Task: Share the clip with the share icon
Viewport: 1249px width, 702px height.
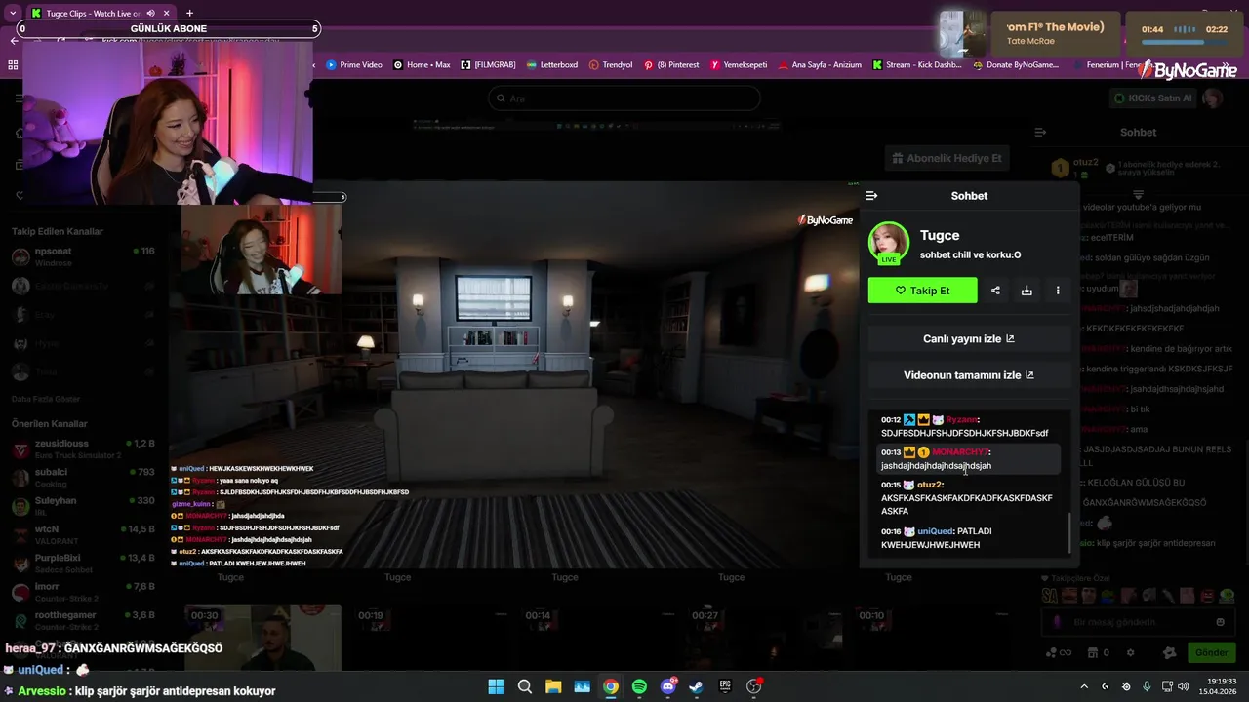Action: [995, 291]
